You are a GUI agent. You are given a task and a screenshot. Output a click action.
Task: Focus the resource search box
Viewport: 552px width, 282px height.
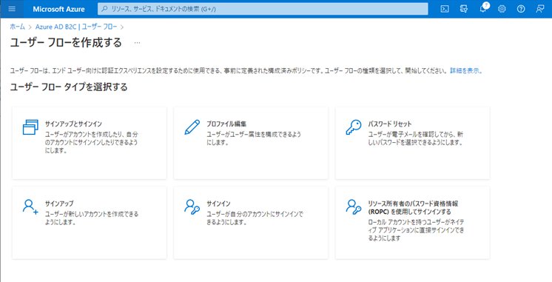coord(263,9)
